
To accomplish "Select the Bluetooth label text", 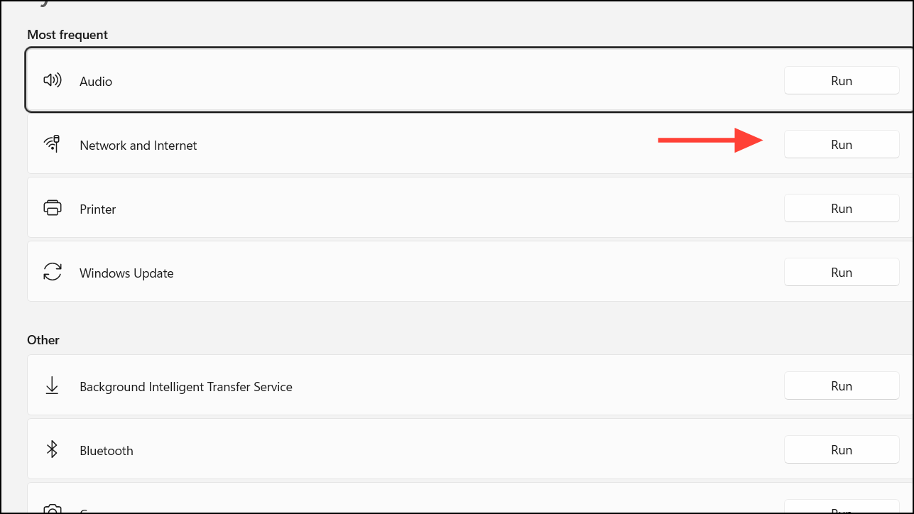I will click(x=107, y=451).
